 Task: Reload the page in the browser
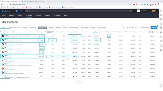(x=7, y=5)
